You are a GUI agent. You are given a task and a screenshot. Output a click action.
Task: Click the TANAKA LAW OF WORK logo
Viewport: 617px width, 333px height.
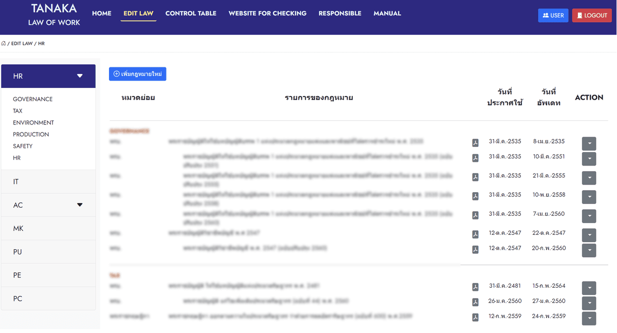(54, 14)
